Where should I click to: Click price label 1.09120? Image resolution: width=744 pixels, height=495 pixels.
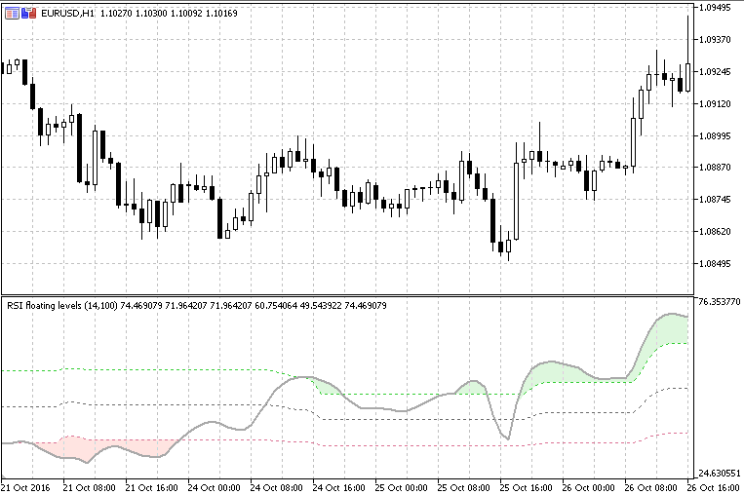point(715,104)
